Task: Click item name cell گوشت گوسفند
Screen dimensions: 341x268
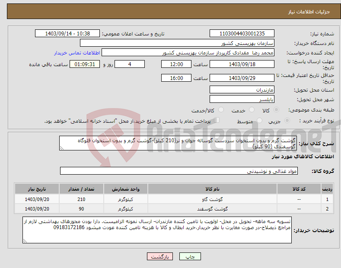Action: pyautogui.click(x=212, y=209)
